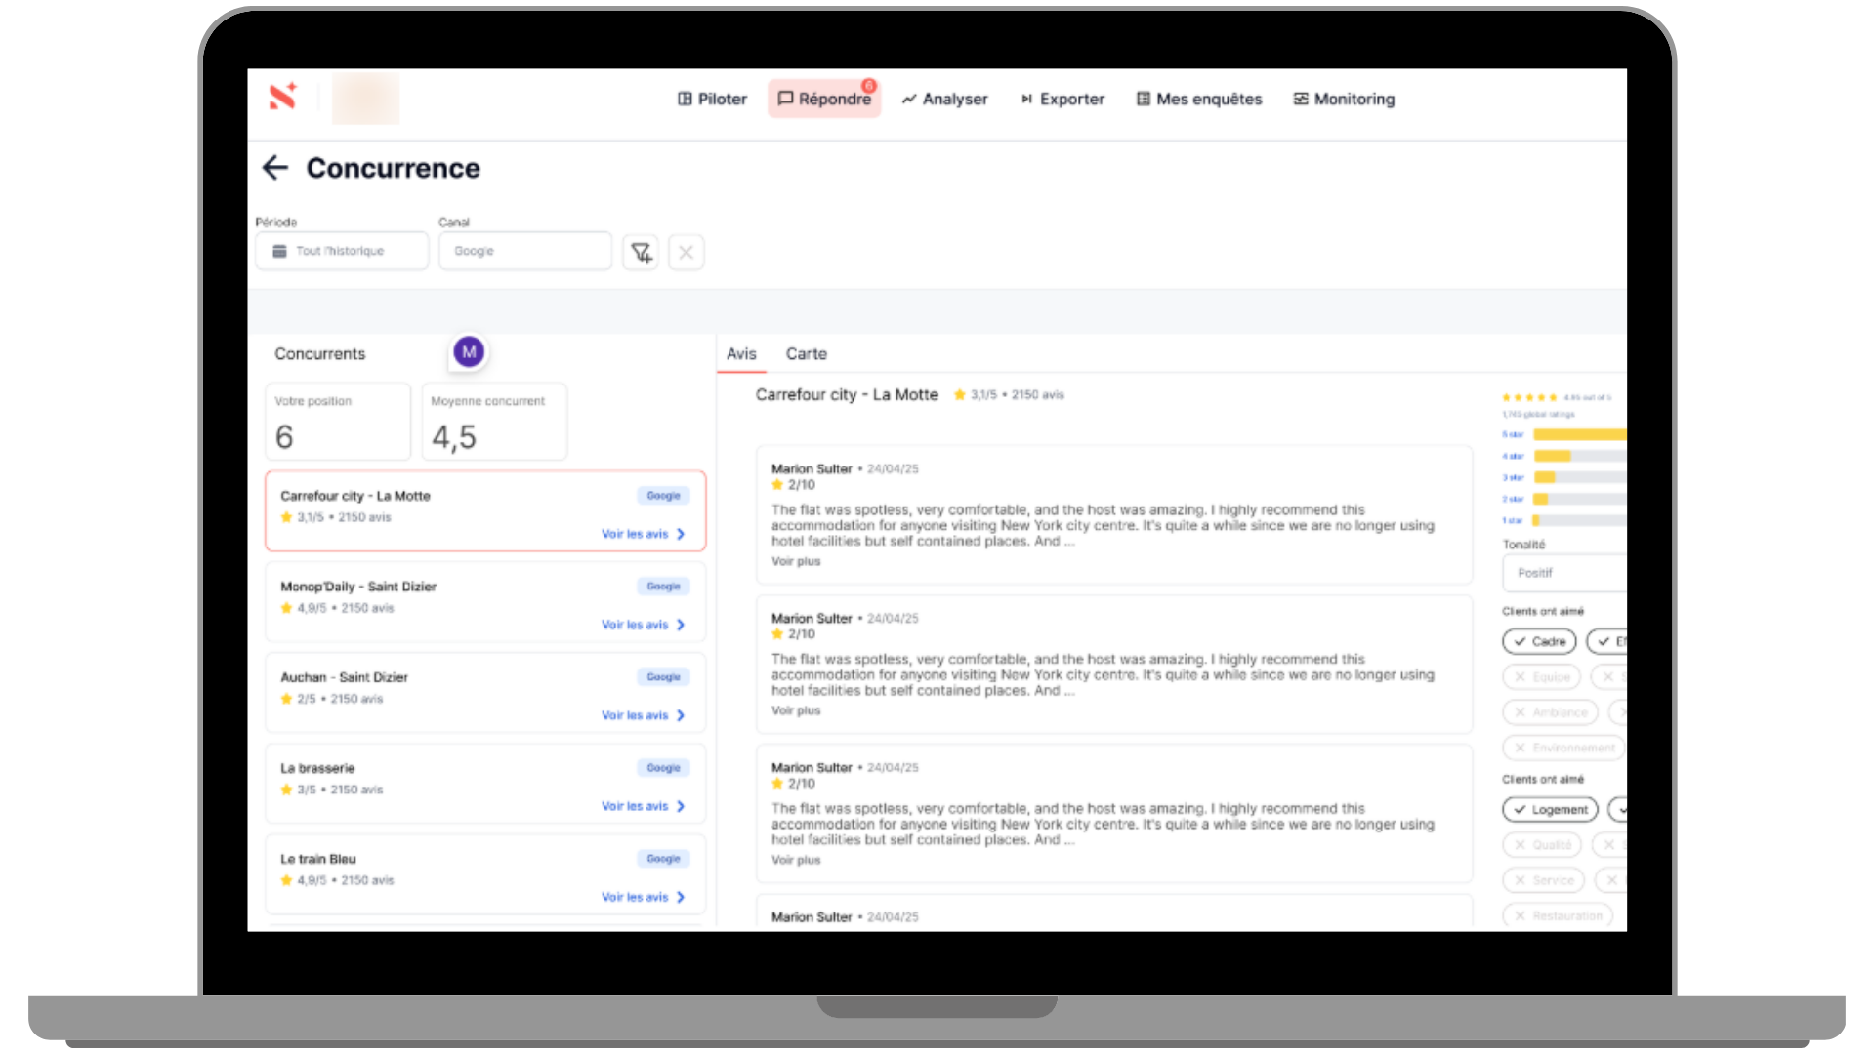1875x1054 pixels.
Task: Open Mes enquêtes via its list icon
Action: coord(1143,99)
